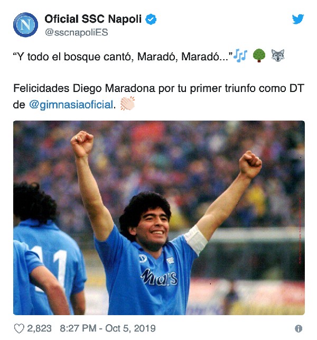Open the SSC Napoli profile avatar
This screenshot has height=340, width=317.
pyautogui.click(x=25, y=25)
